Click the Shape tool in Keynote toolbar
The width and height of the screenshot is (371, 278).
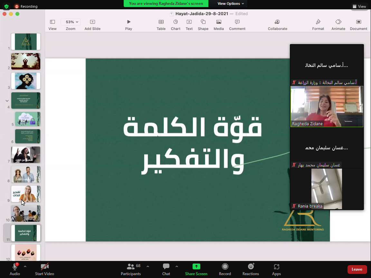[x=203, y=22]
